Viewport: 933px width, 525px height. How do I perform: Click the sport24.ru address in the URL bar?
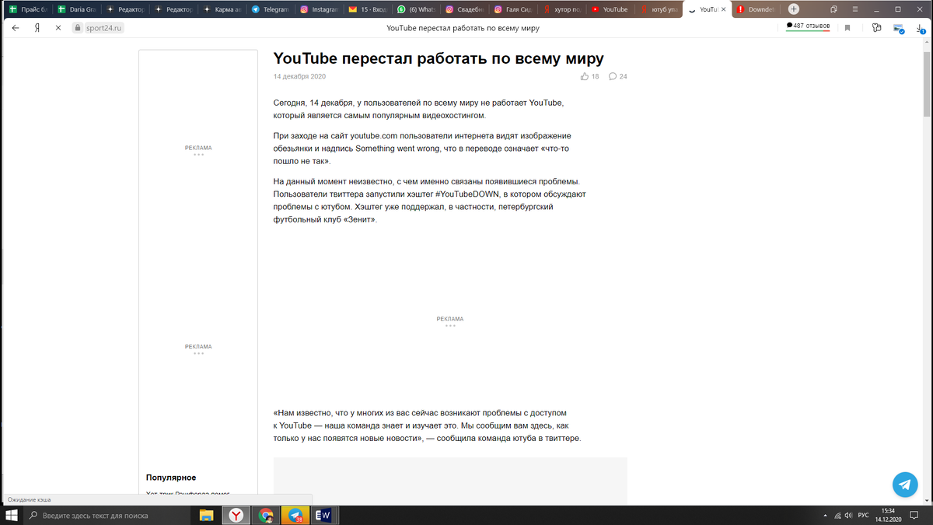pos(103,28)
